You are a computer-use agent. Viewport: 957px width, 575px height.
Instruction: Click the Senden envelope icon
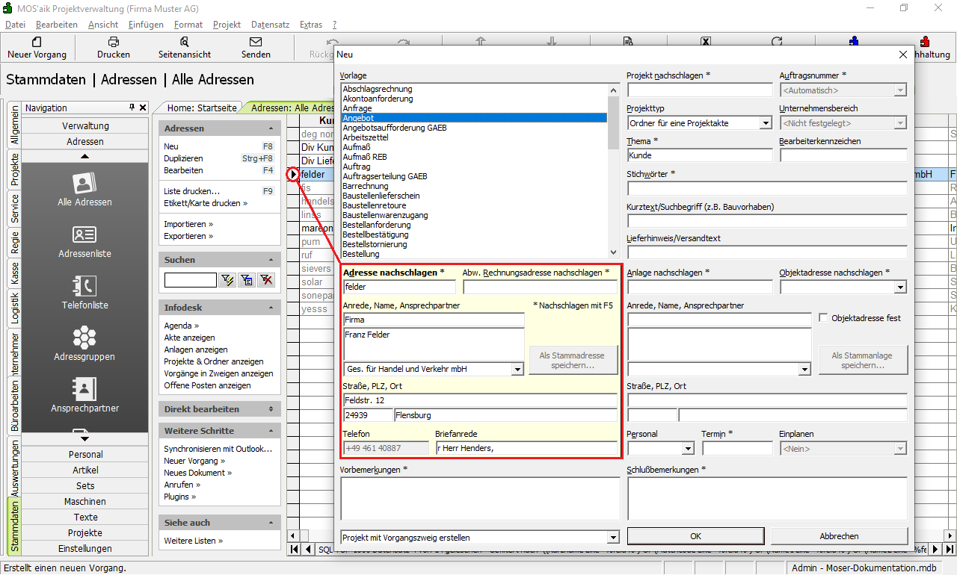click(x=256, y=43)
